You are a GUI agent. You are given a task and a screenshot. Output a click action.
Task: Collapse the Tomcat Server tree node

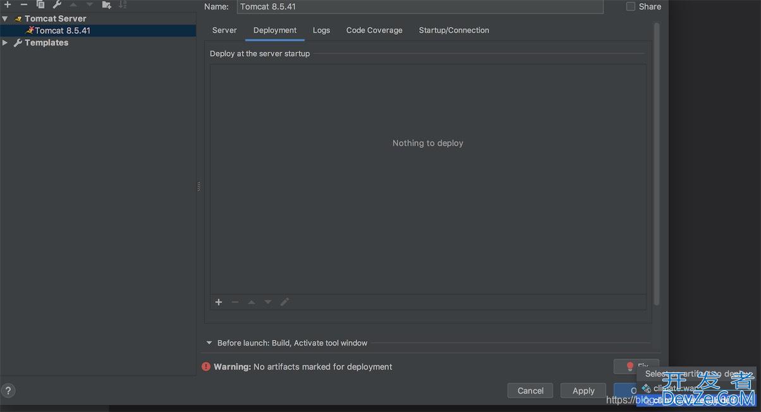pyautogui.click(x=5, y=19)
